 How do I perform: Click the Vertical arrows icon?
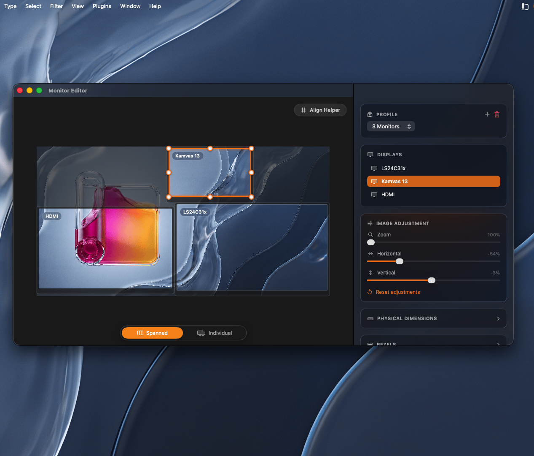point(370,273)
